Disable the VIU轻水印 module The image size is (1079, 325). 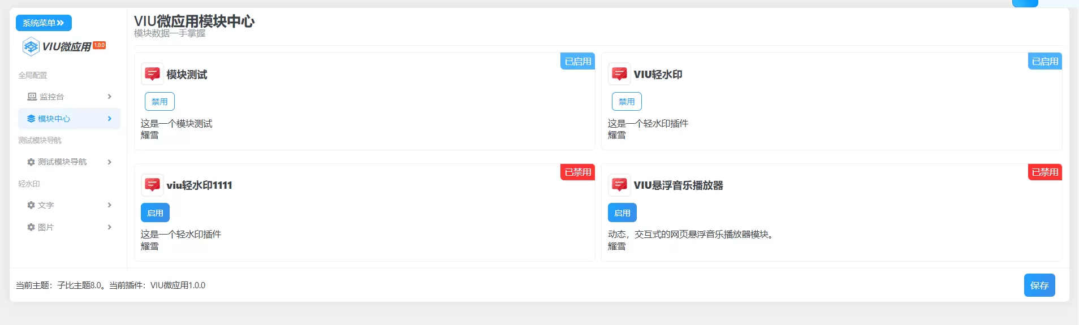tap(627, 102)
